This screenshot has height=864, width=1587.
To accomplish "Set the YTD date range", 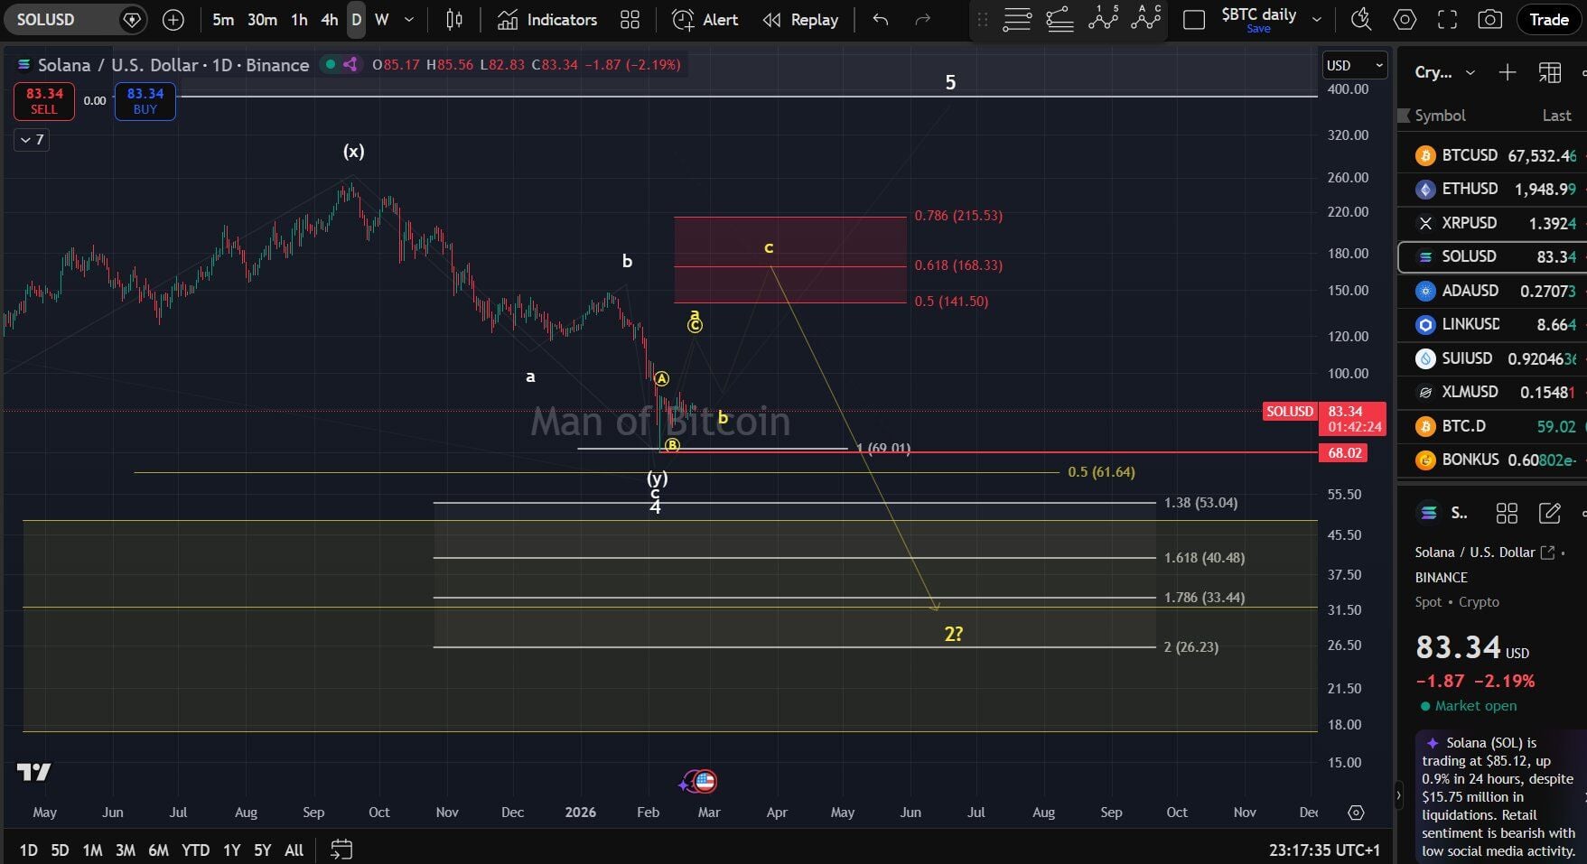I will pyautogui.click(x=195, y=850).
